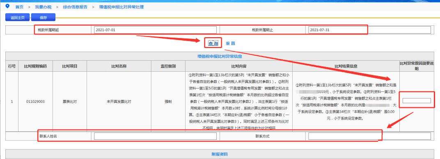
Task: Click 增值税申报比对异常处理 breadcrumb item
Action: (x=121, y=7)
